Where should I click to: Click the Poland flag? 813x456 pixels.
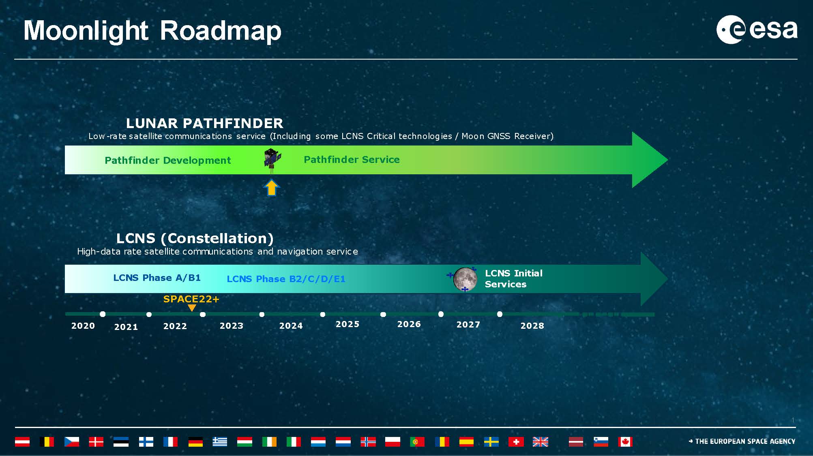click(393, 442)
